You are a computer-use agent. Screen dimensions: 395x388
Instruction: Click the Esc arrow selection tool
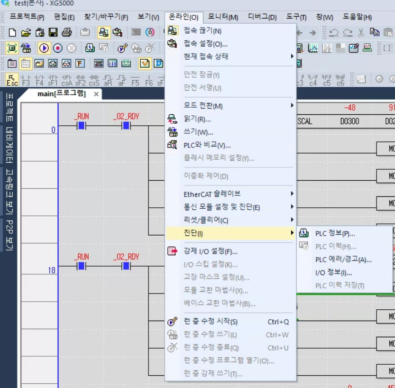click(12, 79)
